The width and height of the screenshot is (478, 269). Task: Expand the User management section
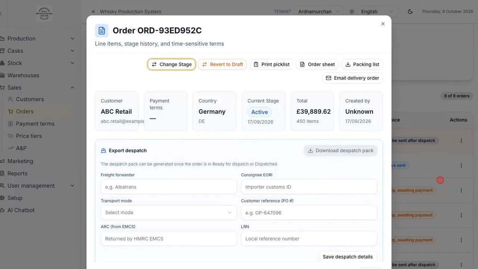pos(37,186)
